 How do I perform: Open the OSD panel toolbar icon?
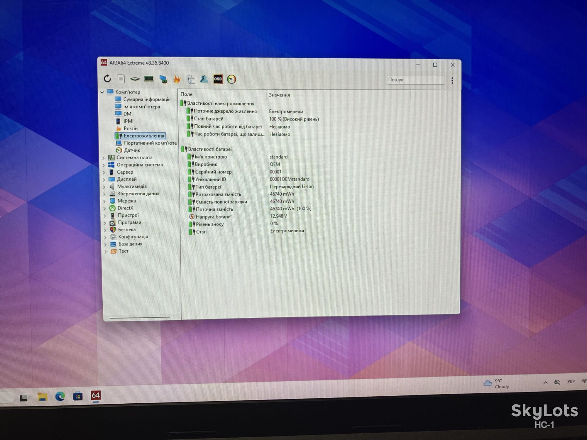218,79
